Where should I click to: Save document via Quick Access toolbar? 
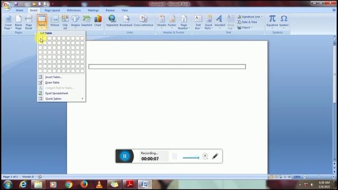click(x=16, y=4)
